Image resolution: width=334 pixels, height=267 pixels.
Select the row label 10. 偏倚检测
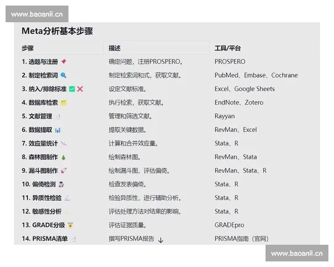(x=39, y=184)
